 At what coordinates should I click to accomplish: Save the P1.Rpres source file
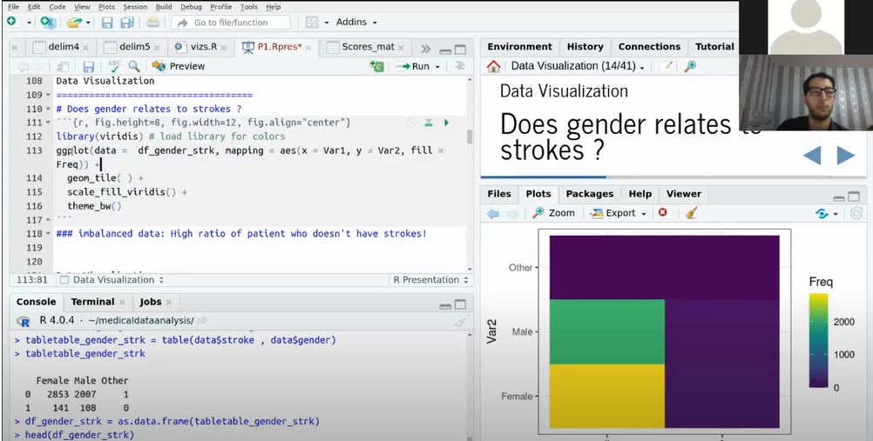pos(88,67)
